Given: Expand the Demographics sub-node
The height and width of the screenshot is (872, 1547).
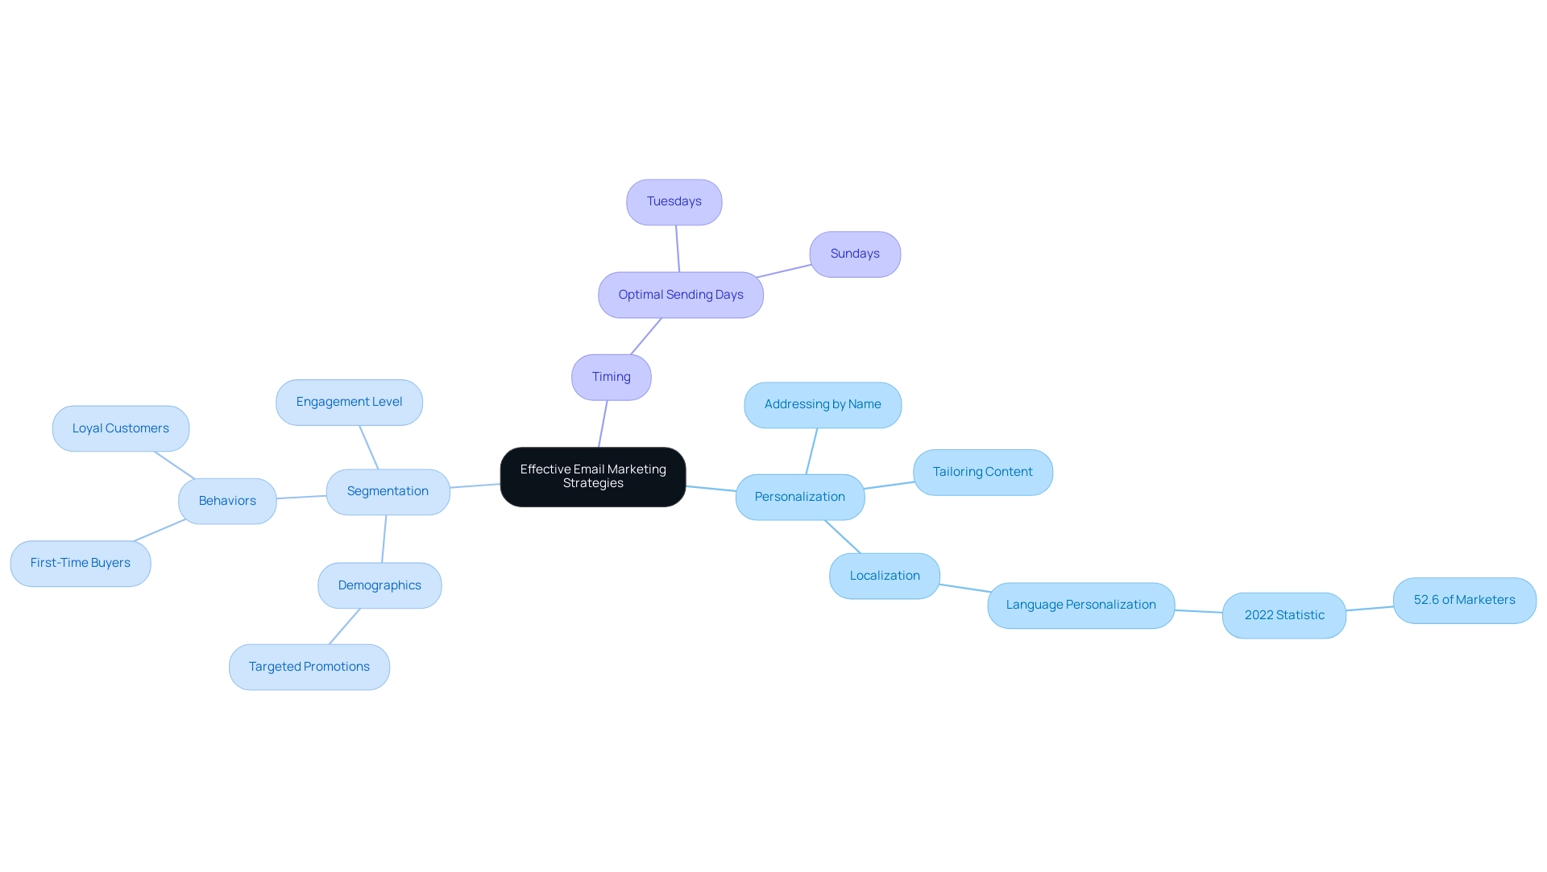Looking at the screenshot, I should pyautogui.click(x=378, y=585).
